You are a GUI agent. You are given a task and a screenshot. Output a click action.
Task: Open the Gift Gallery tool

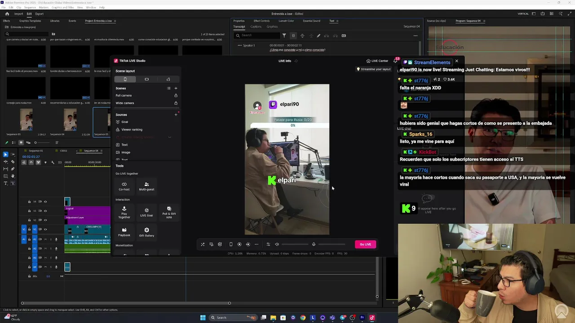(146, 232)
